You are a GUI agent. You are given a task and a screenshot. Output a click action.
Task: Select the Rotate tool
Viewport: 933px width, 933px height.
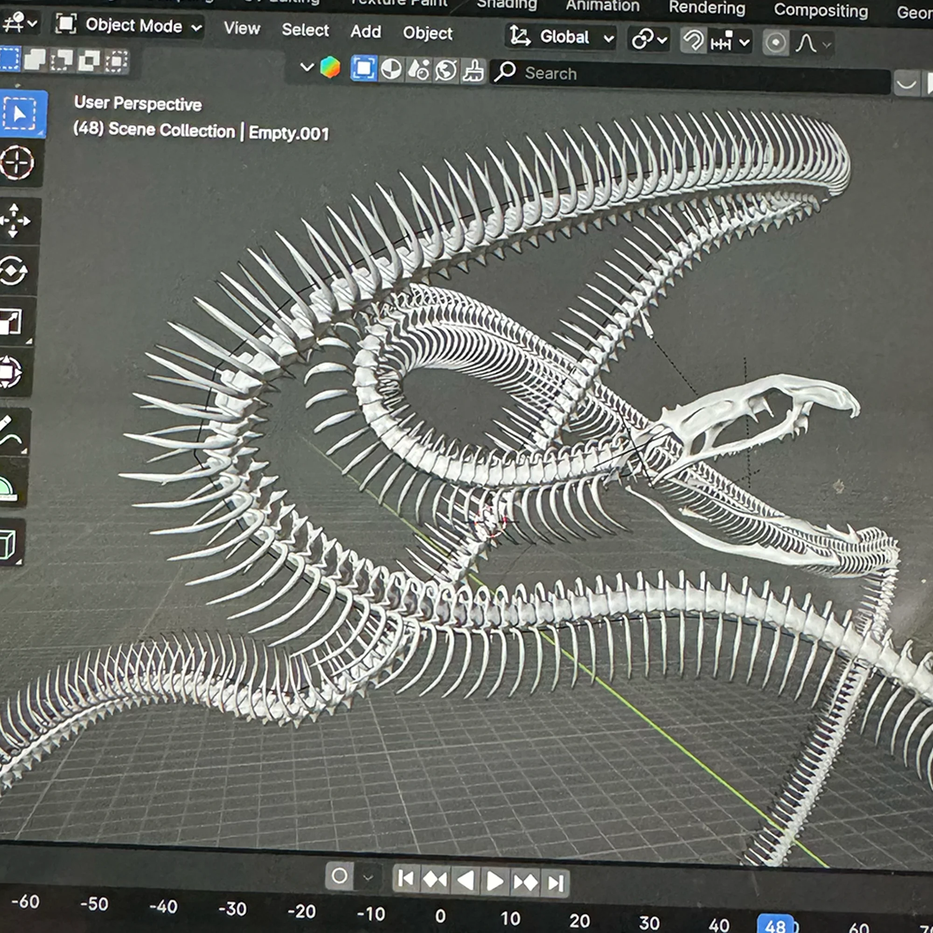14,271
